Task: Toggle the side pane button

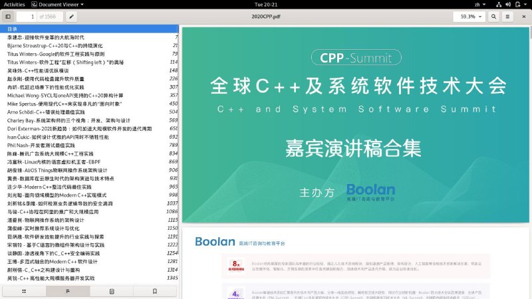Action: click(8, 16)
